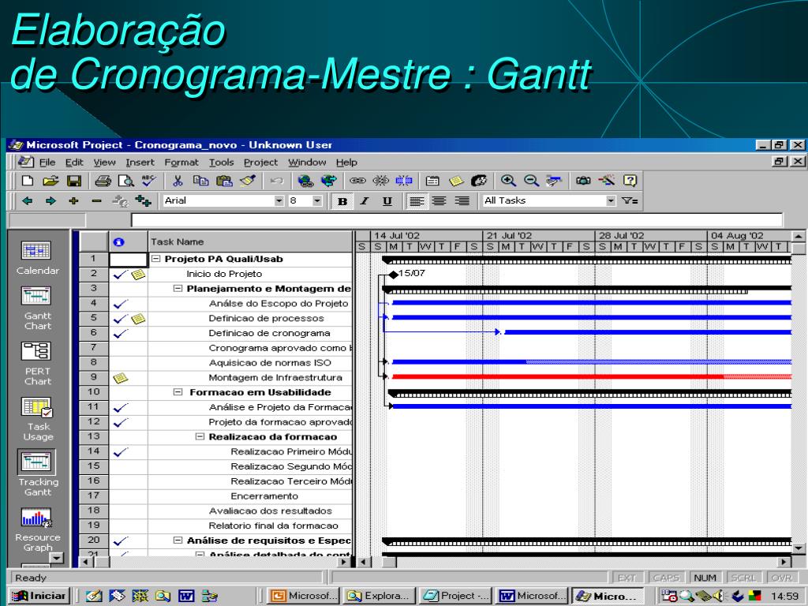Open the Edit menu
Screen dimensions: 808x606
tap(74, 163)
